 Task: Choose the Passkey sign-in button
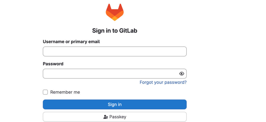click(115, 117)
